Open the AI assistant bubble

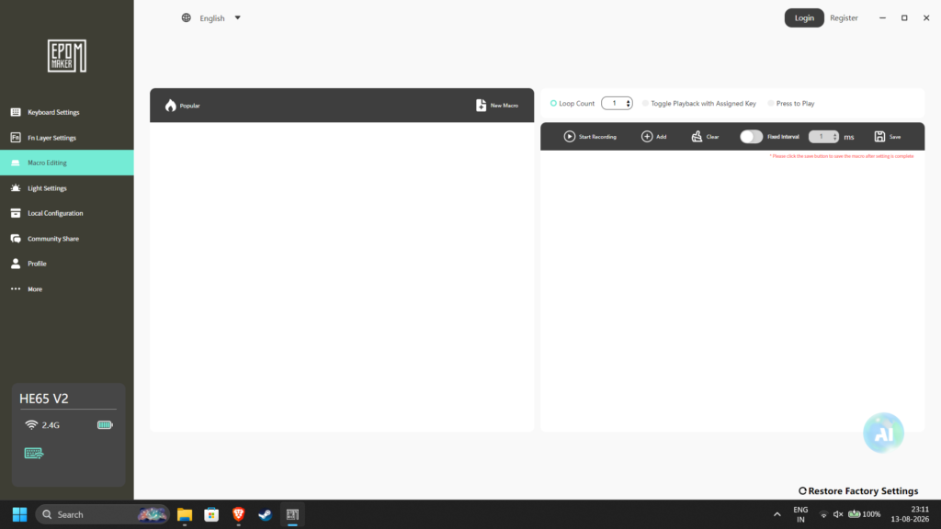883,433
